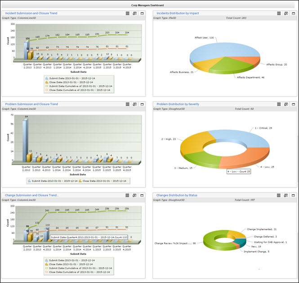The height and width of the screenshot is (283, 299).
Task: Click the tall Quarter 2.2013 bar in Problem chart
Action: pyautogui.click(x=25, y=141)
